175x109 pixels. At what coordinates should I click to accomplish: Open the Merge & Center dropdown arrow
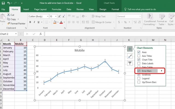click(114, 22)
